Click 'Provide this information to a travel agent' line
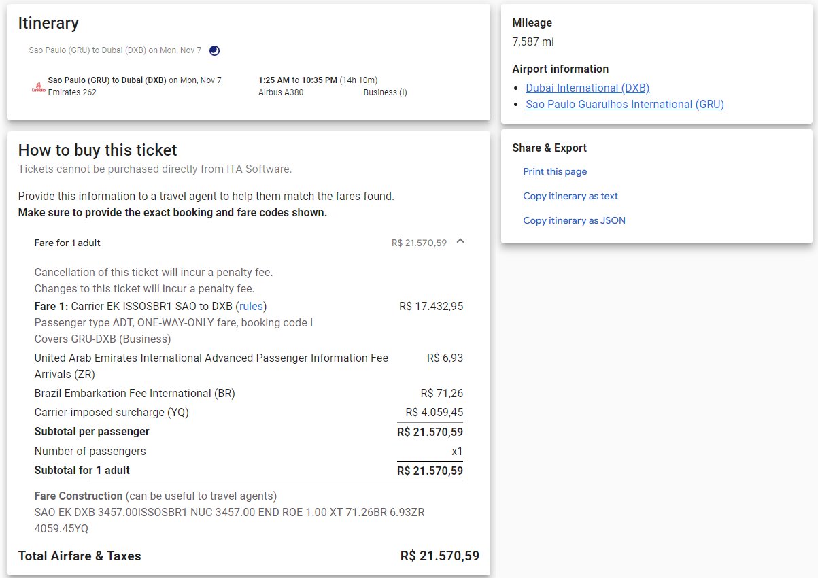 pos(206,196)
